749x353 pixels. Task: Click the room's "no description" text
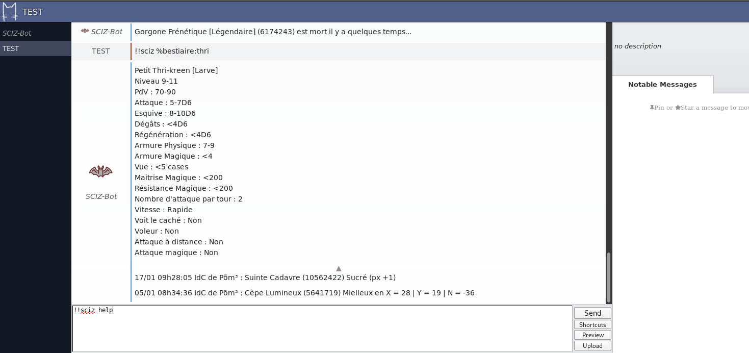637,46
